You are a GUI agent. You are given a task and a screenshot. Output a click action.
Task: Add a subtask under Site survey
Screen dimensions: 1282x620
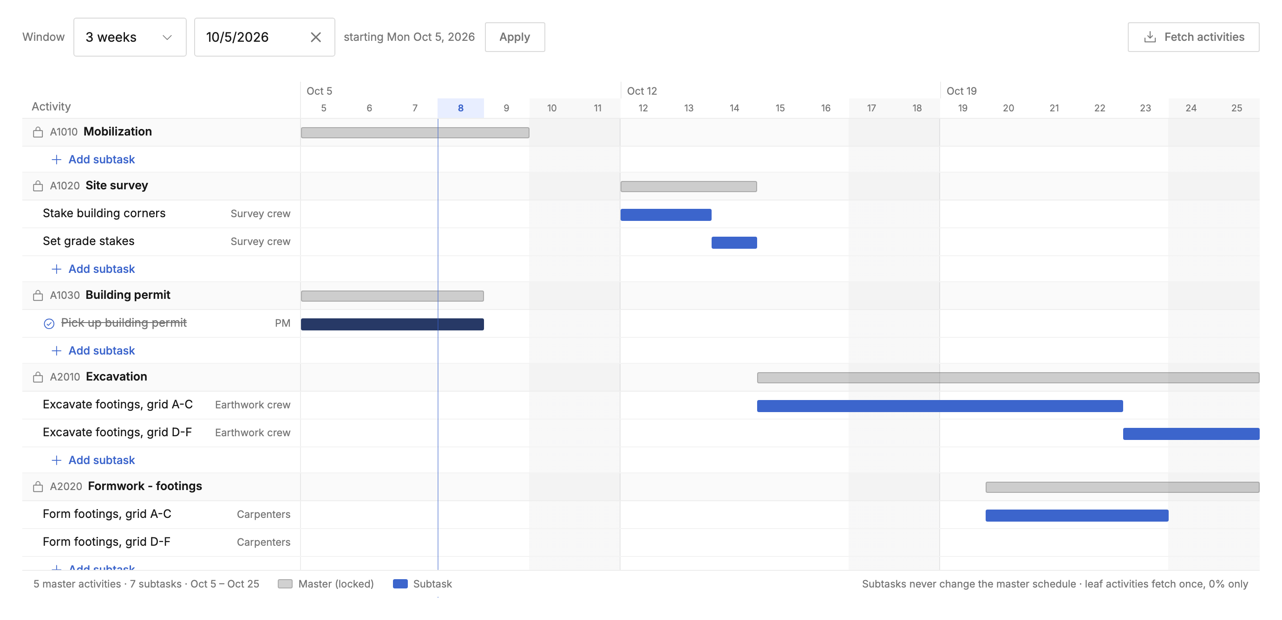[93, 269]
